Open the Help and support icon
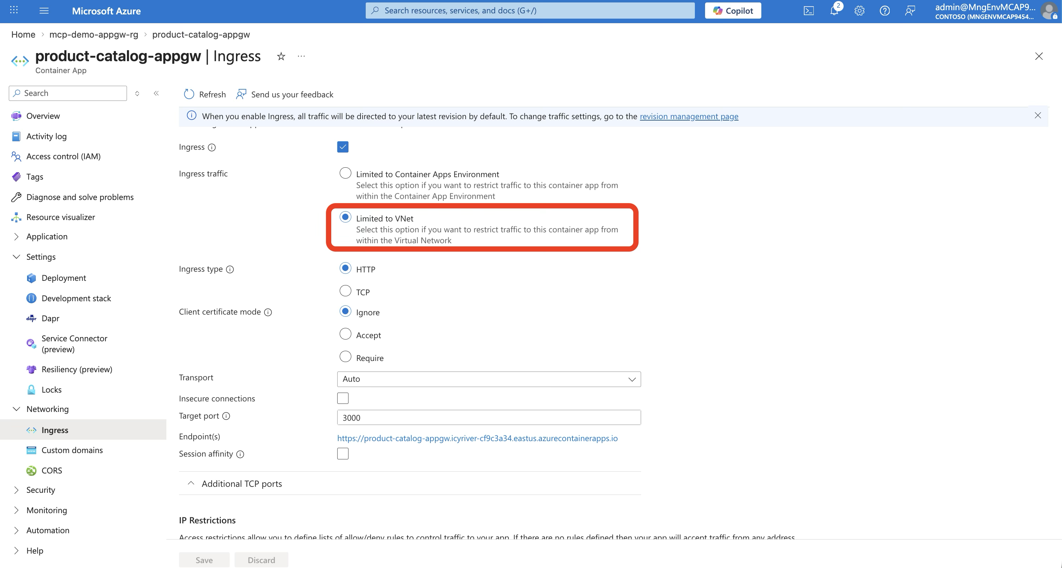This screenshot has width=1062, height=568. [x=884, y=11]
